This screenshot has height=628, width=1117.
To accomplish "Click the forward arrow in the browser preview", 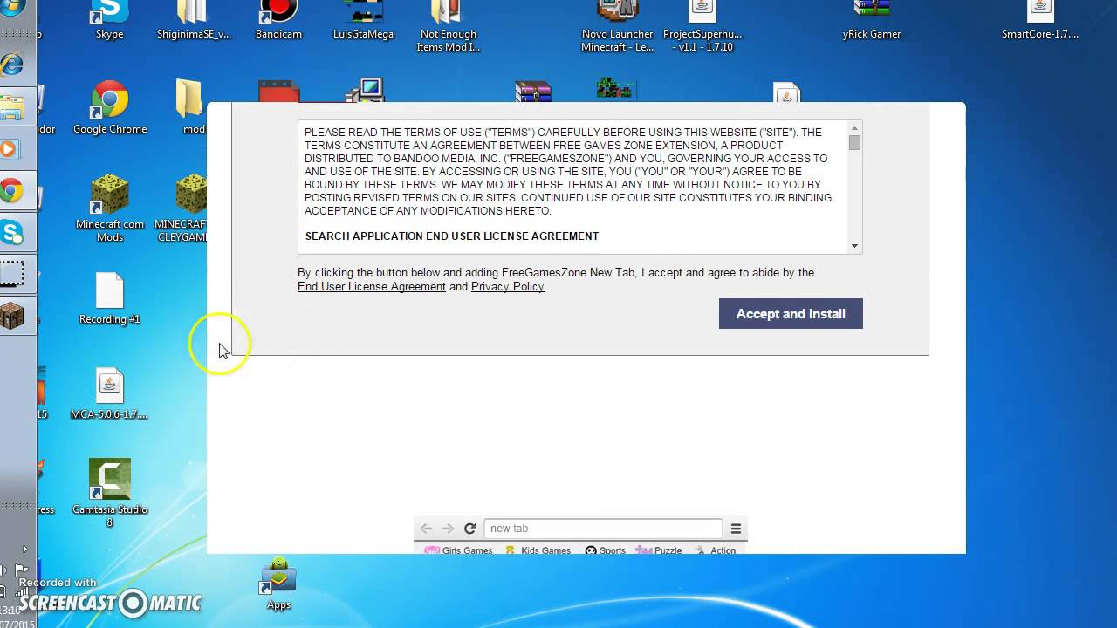I will 448,529.
